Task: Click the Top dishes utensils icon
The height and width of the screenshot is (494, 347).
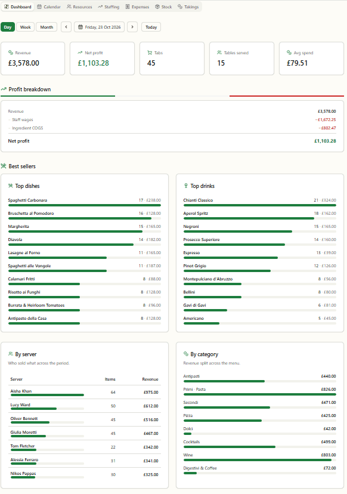Action: tap(11, 186)
